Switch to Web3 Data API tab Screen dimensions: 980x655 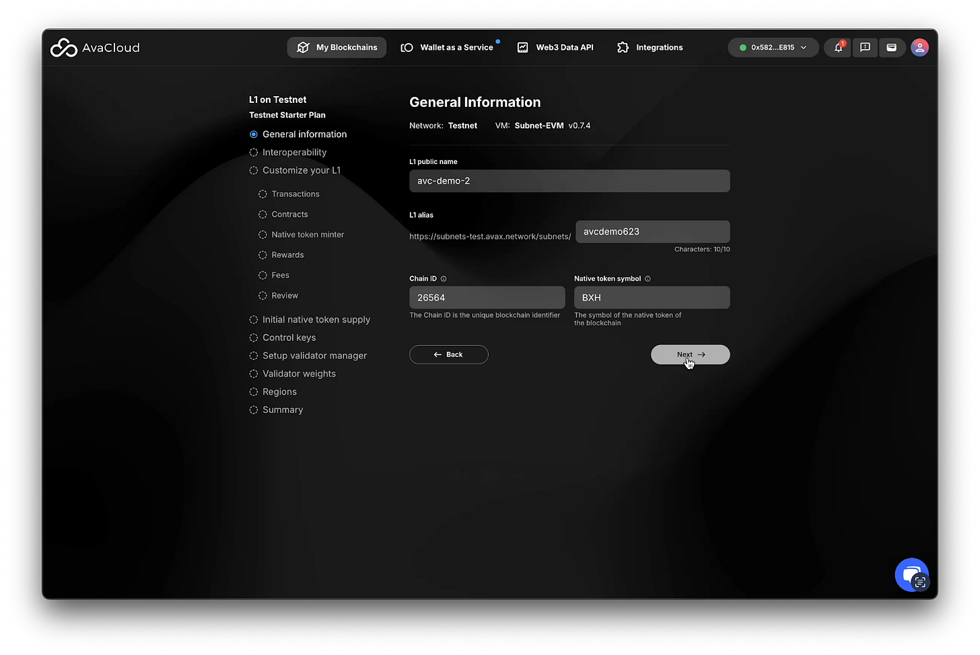click(x=555, y=48)
